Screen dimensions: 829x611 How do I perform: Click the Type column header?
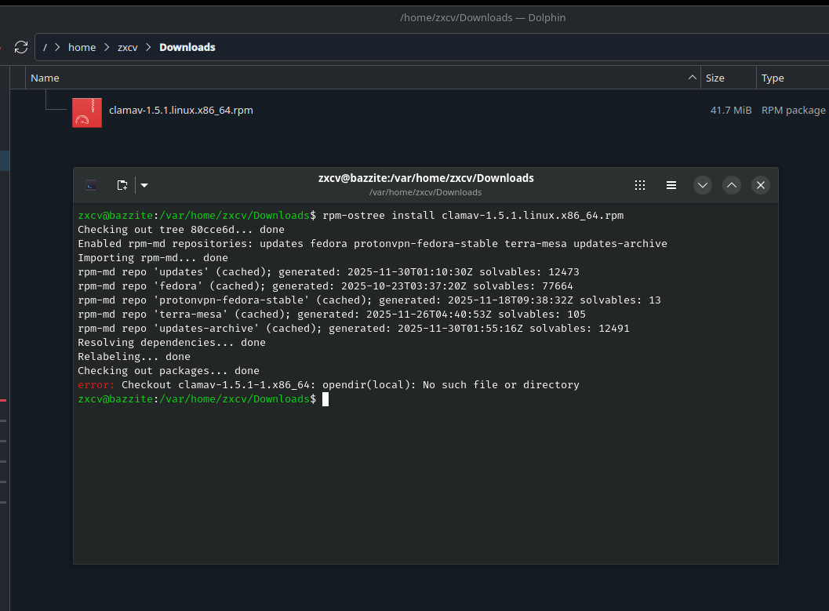773,78
